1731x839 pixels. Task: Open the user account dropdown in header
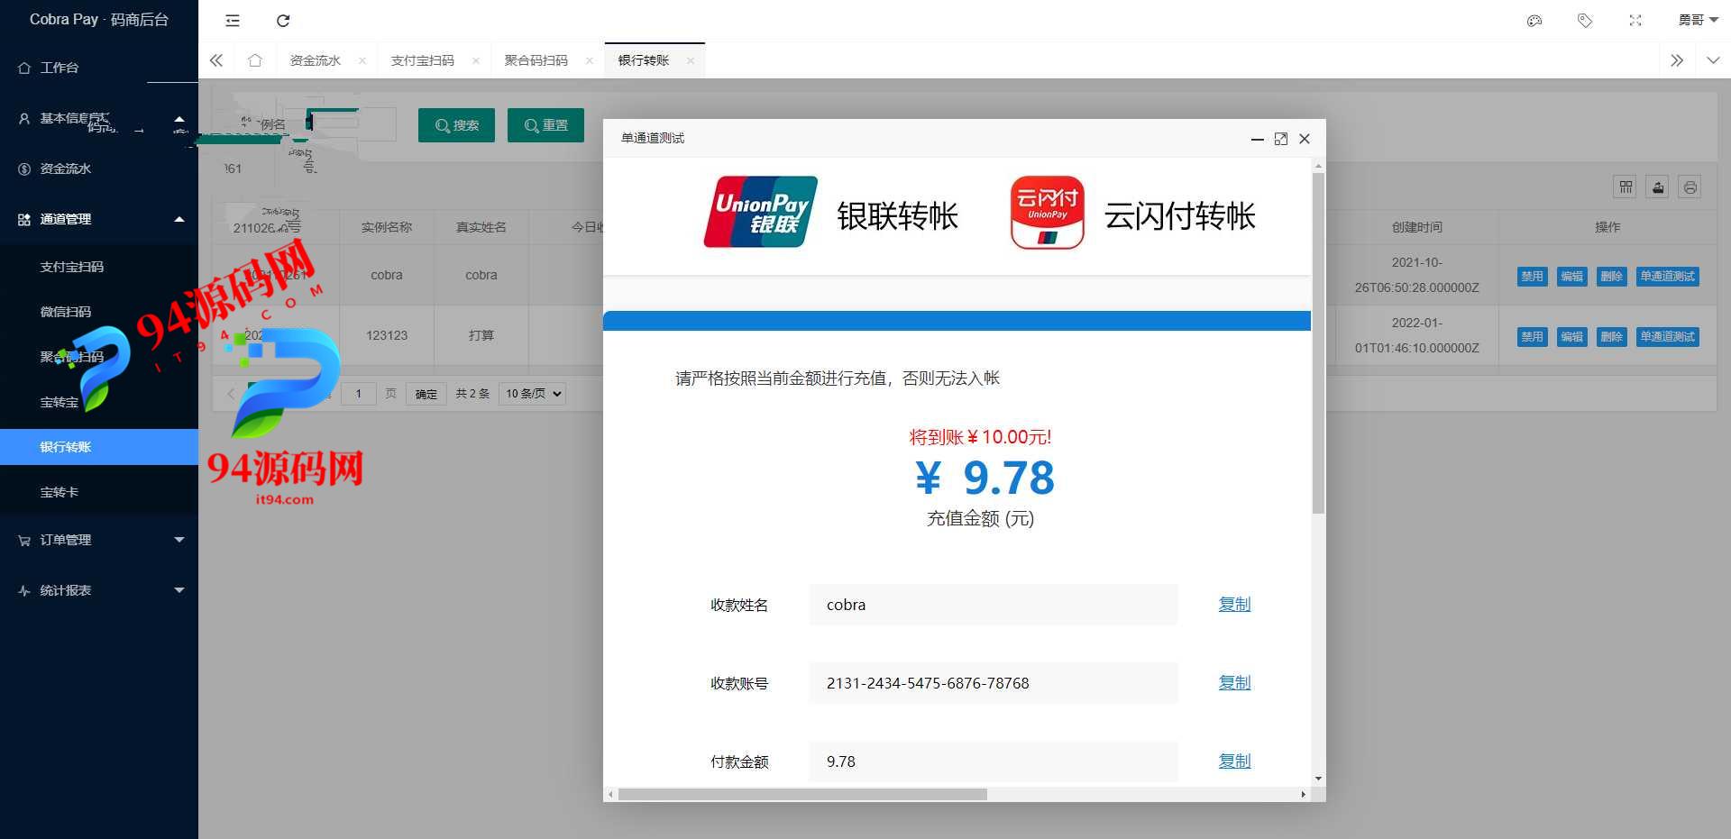tap(1698, 20)
